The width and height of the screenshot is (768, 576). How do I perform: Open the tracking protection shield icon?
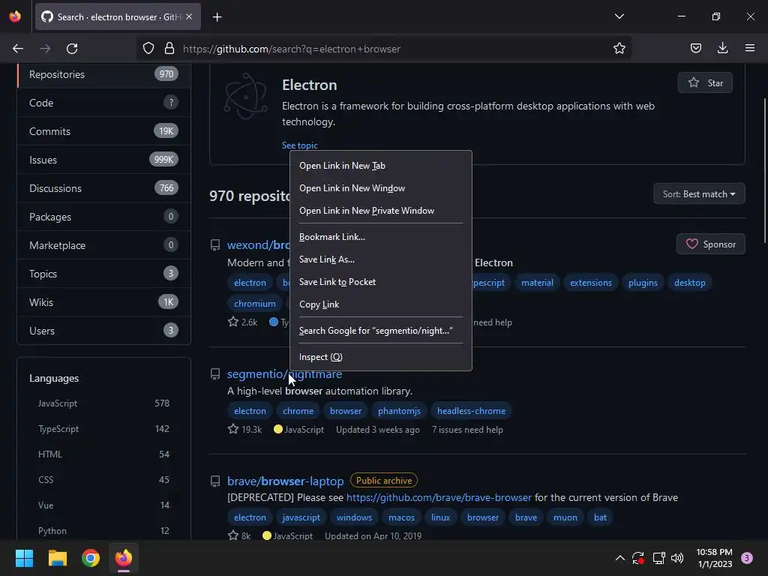coord(148,49)
